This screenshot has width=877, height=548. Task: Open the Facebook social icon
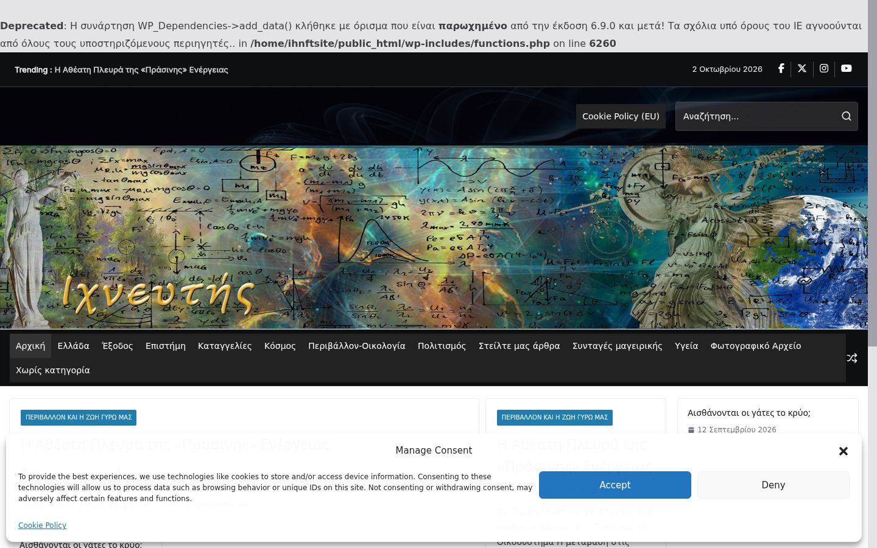781,69
